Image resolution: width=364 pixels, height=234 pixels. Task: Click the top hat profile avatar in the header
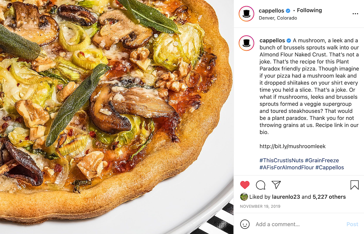point(246,14)
